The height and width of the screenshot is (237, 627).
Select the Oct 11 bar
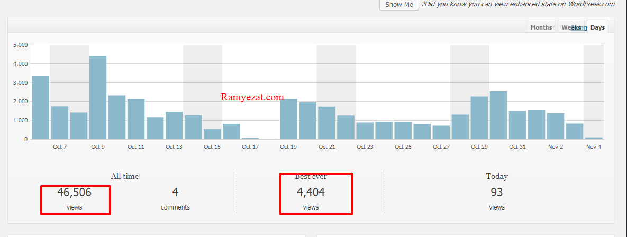coord(136,119)
